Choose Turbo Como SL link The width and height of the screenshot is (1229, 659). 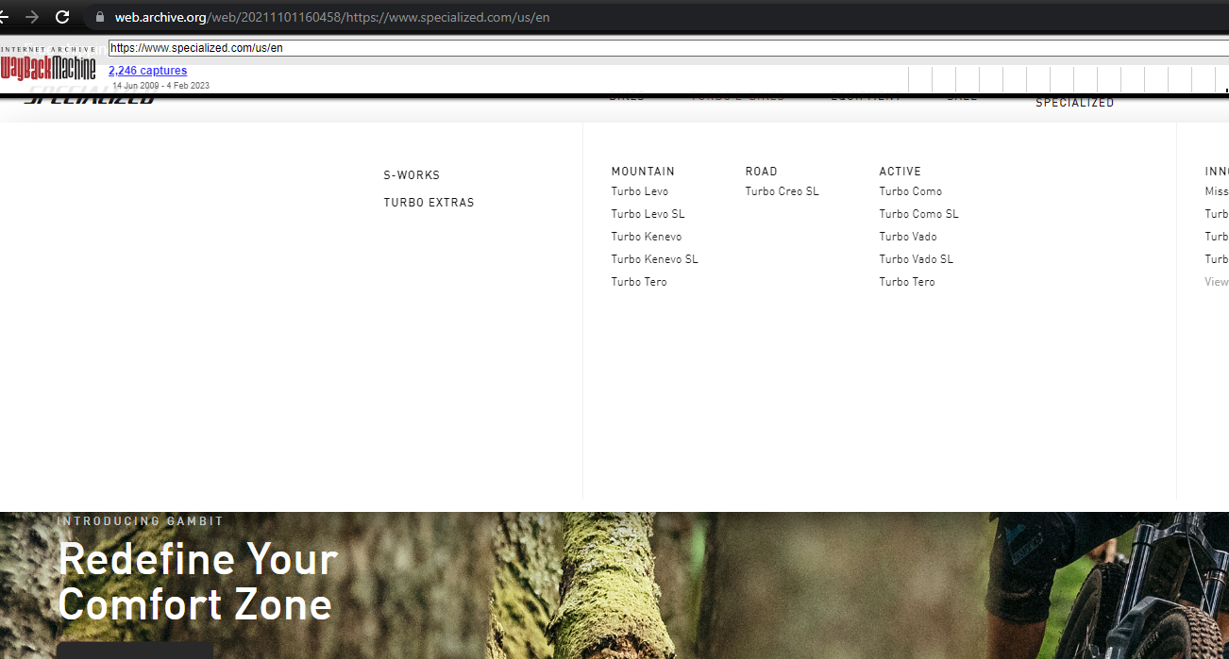(x=918, y=214)
